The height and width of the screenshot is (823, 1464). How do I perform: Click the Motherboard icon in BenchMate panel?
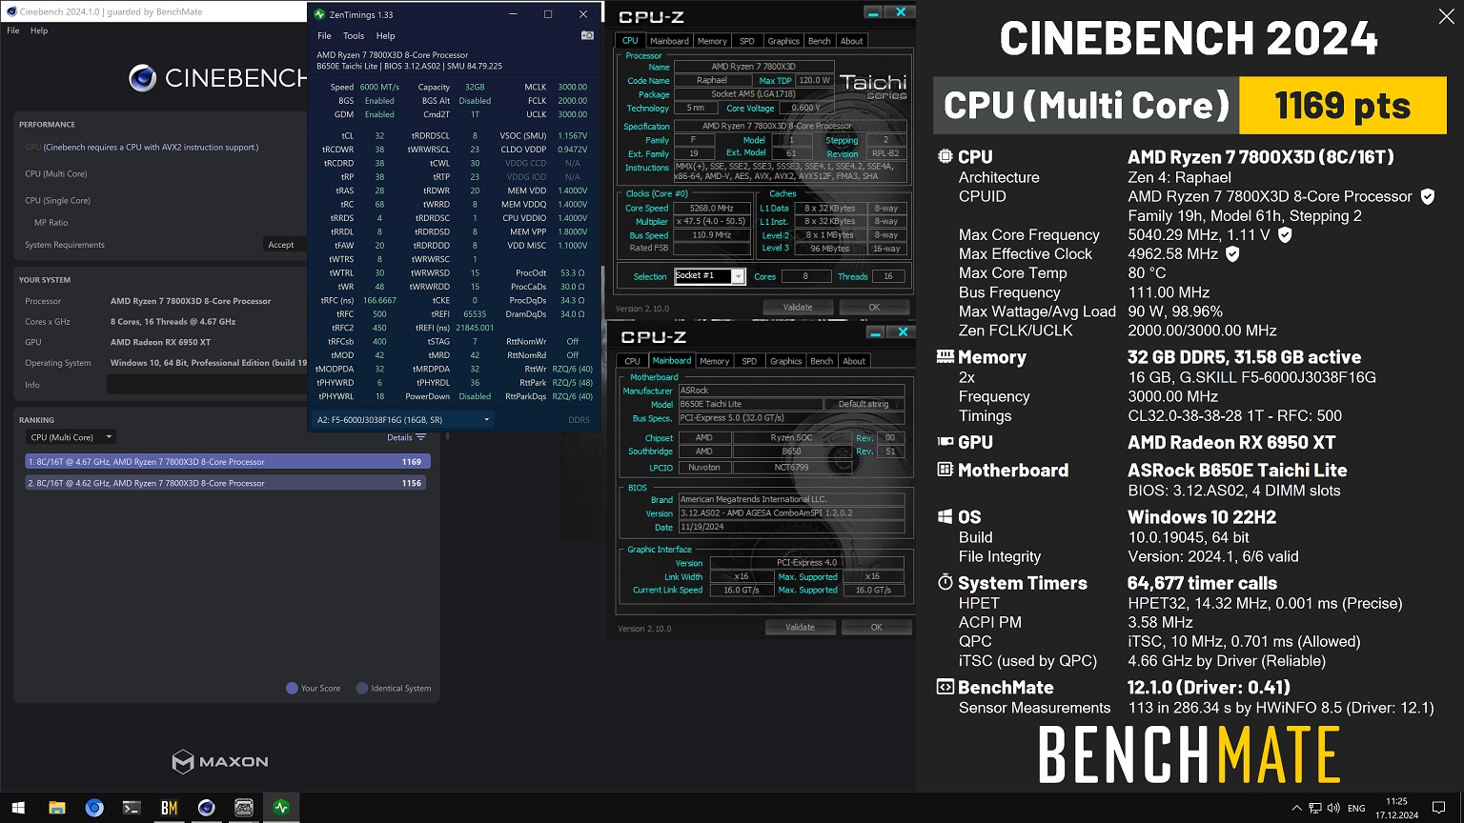pos(945,470)
